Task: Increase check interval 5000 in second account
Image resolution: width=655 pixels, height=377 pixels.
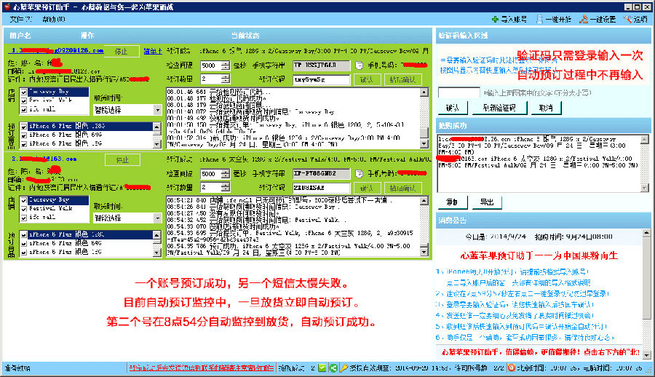Action: [x=225, y=171]
